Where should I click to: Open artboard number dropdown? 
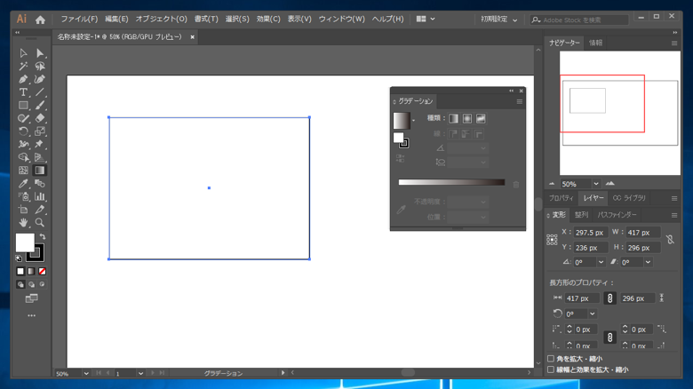coord(140,374)
